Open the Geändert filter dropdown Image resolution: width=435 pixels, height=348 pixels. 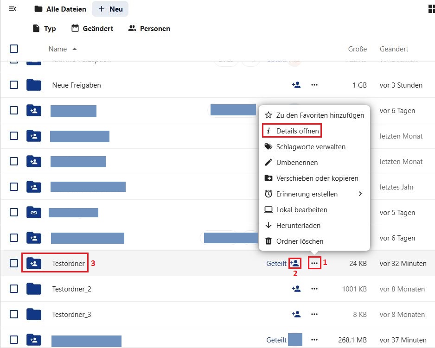point(92,29)
